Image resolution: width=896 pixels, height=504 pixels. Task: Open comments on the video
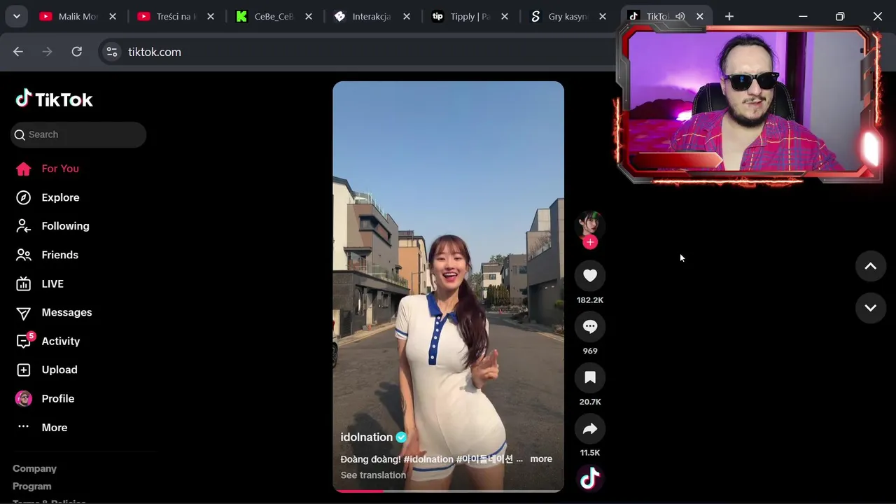[590, 327]
